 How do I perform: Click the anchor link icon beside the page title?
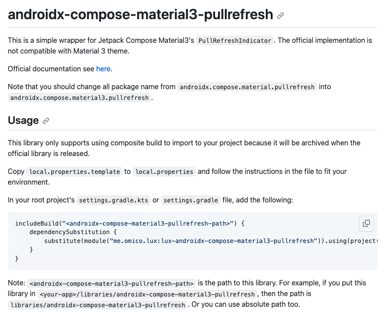pyautogui.click(x=280, y=15)
